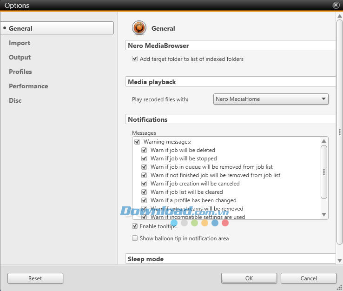Uncheck Warn if job creation canceled
This screenshot has width=343, height=291.
tap(144, 184)
